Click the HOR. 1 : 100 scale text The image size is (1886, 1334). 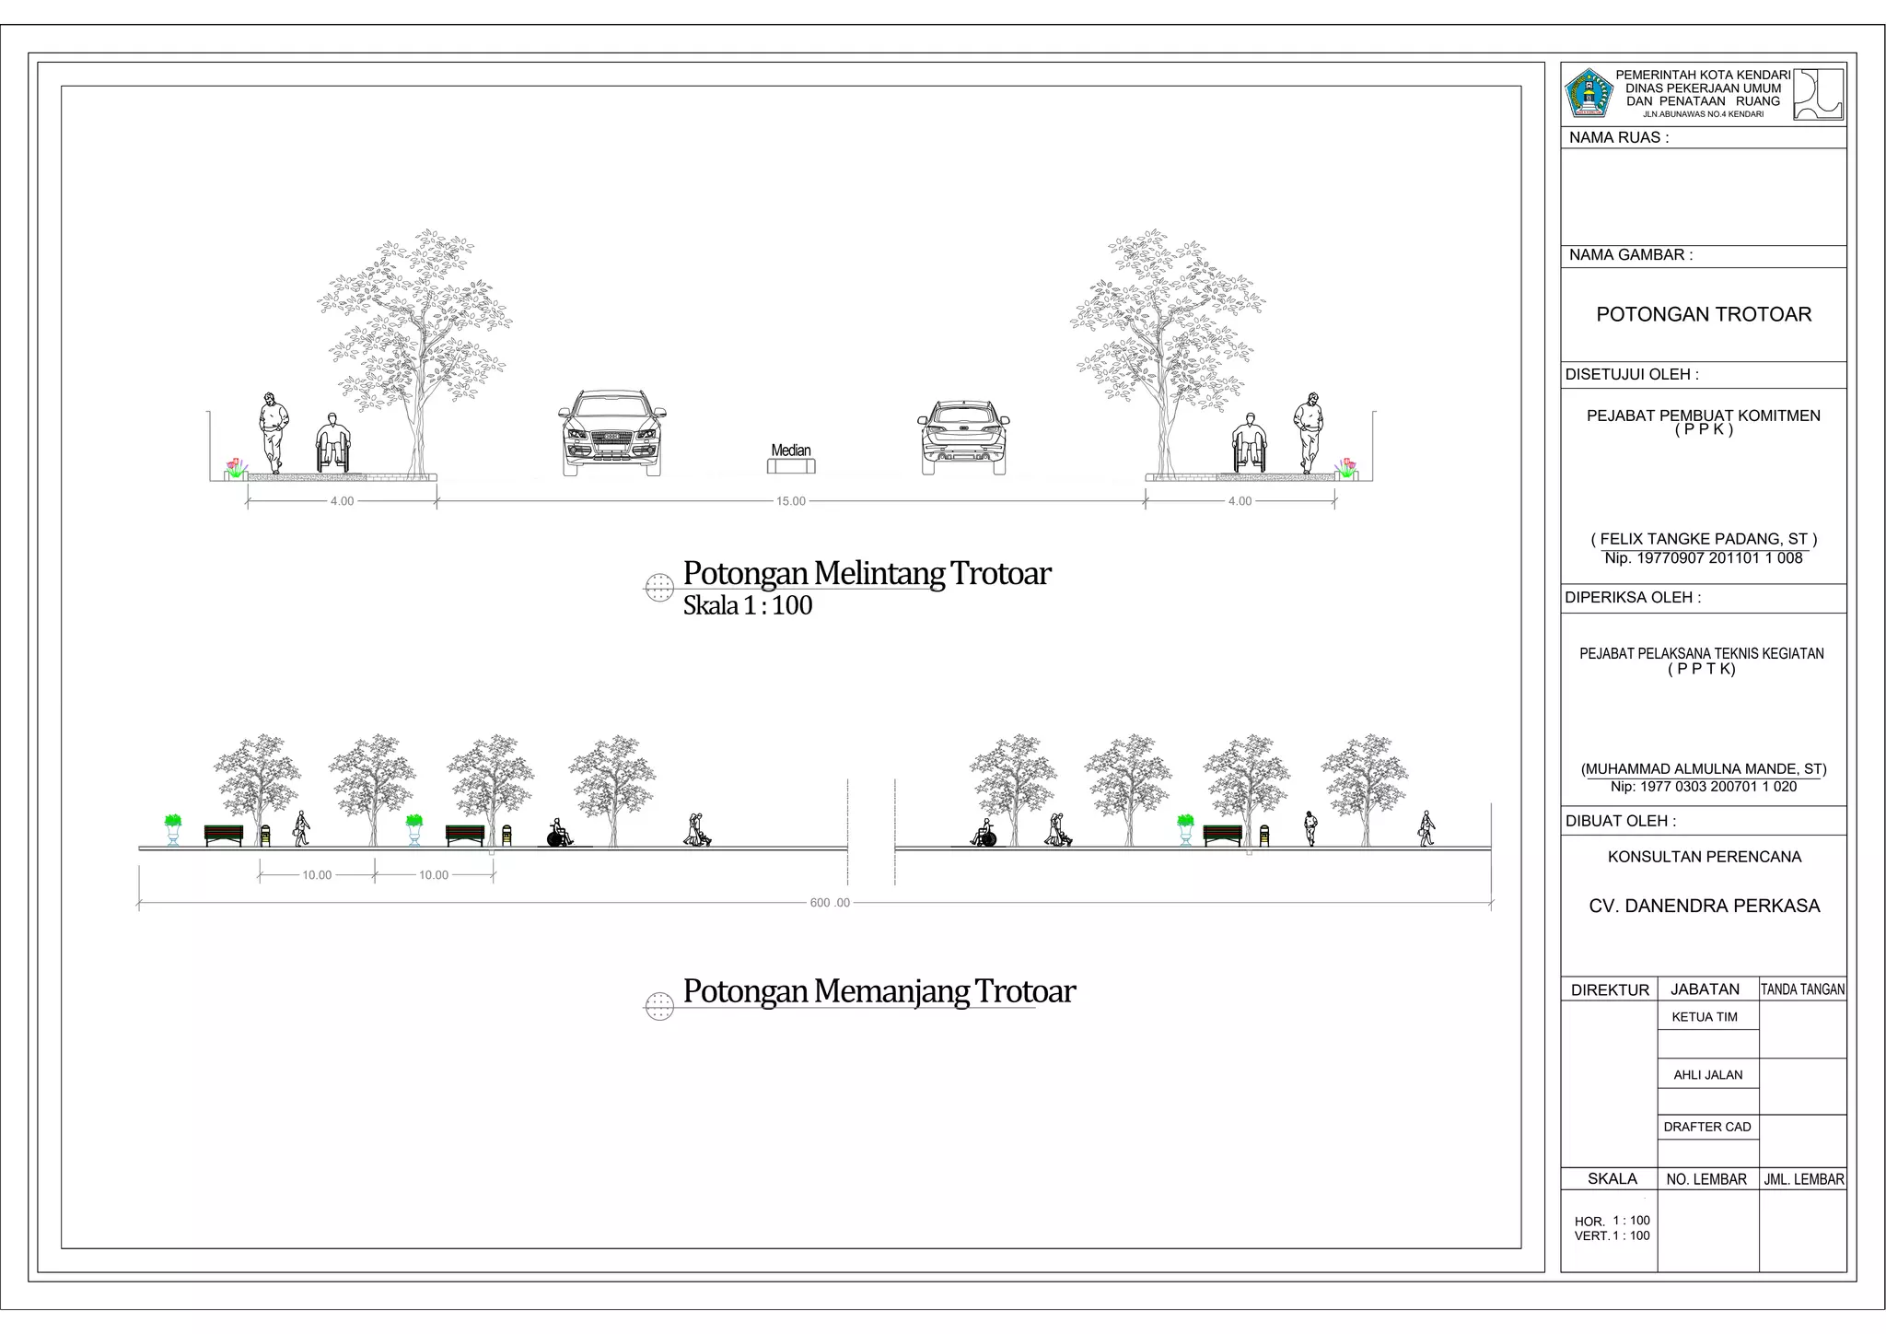click(1612, 1221)
